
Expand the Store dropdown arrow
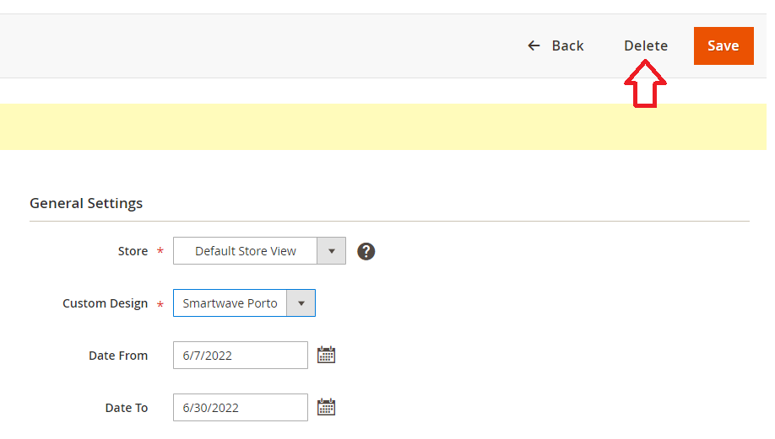[331, 250]
